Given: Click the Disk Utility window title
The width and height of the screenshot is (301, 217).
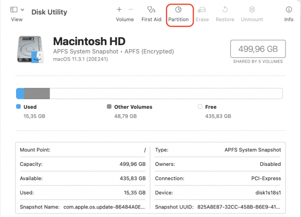Looking at the screenshot, I should click(49, 12).
